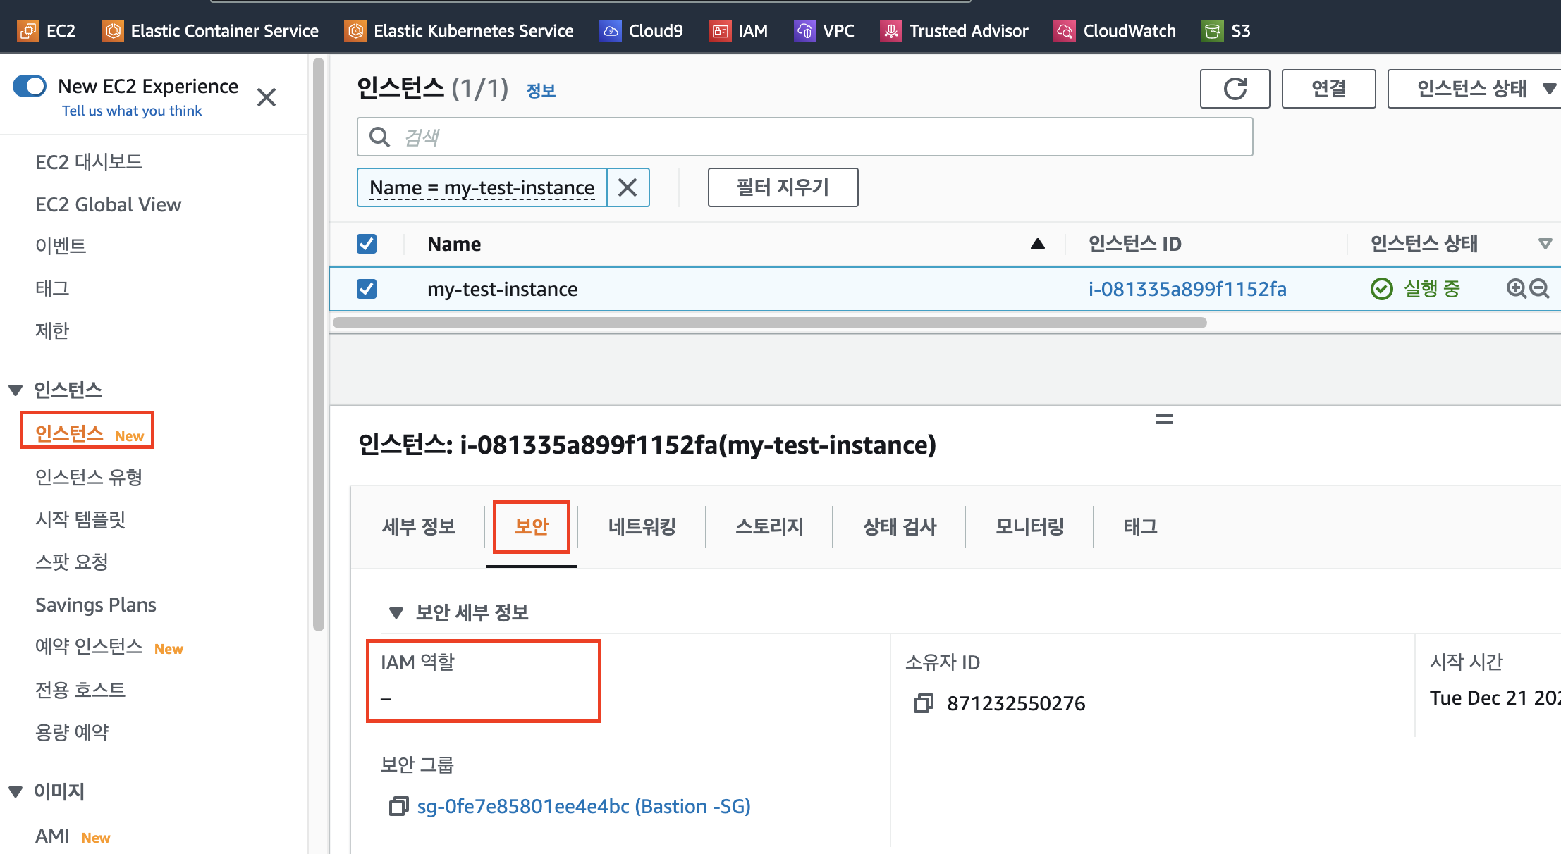Switch to the 네트워킹 tab
Image resolution: width=1561 pixels, height=854 pixels.
(x=642, y=526)
